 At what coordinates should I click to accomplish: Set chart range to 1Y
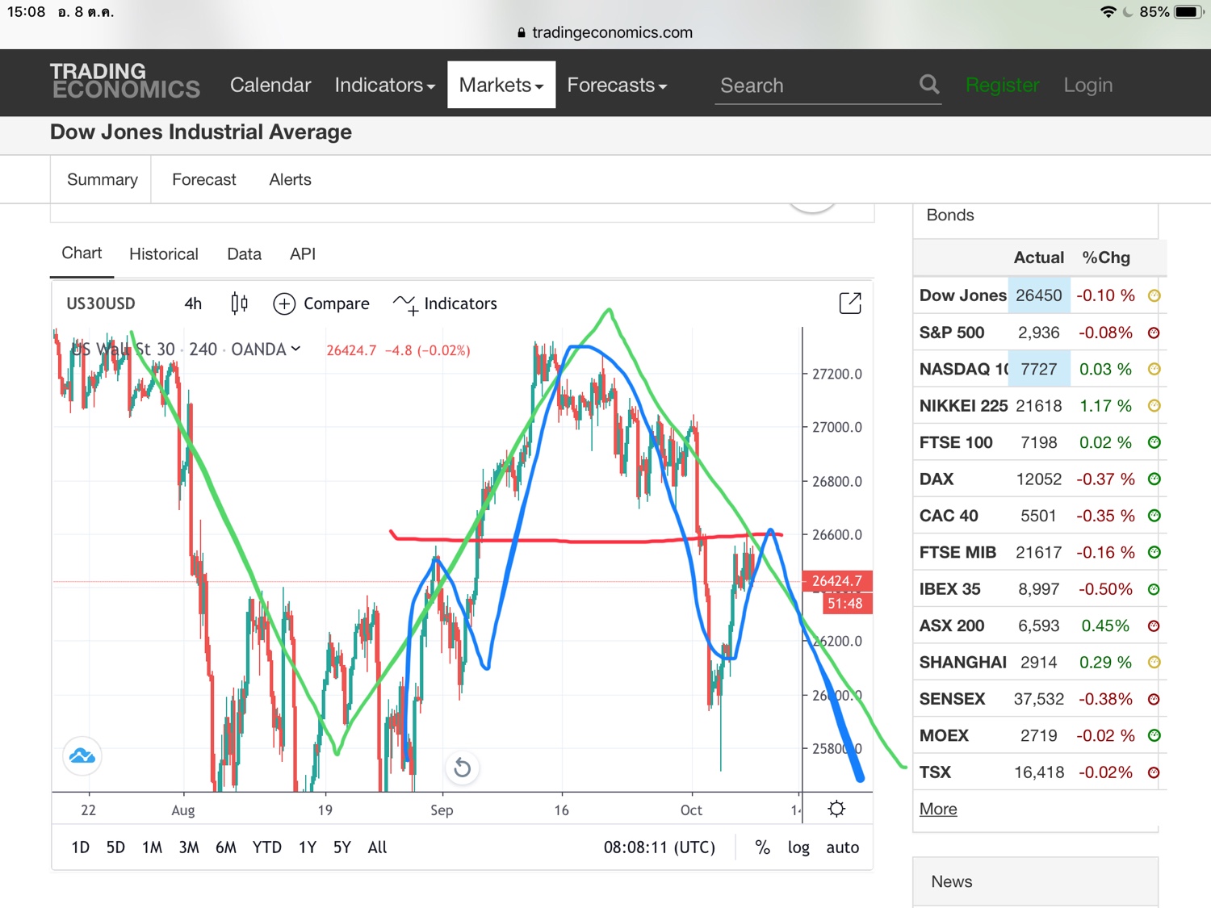(308, 847)
